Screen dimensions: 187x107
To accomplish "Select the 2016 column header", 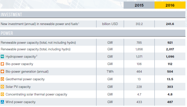I will pos(170,5).
